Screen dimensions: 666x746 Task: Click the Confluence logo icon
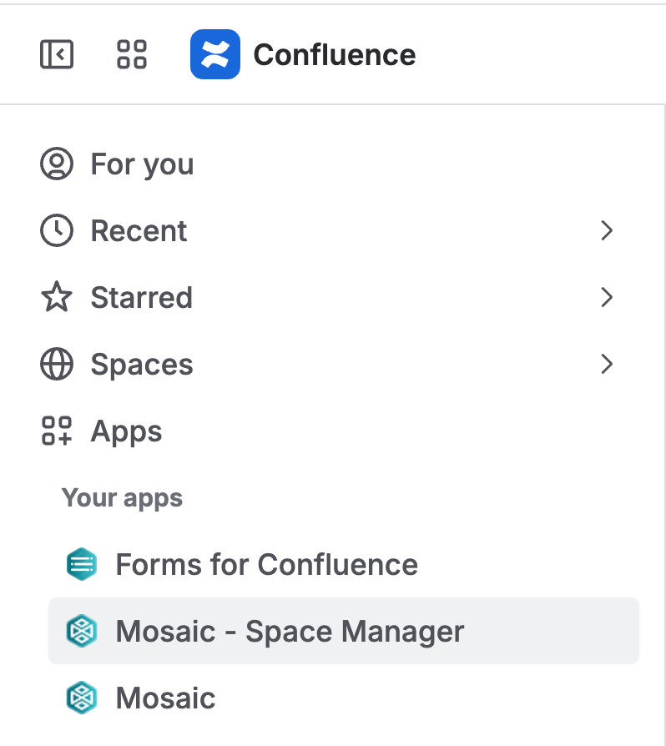click(x=215, y=54)
